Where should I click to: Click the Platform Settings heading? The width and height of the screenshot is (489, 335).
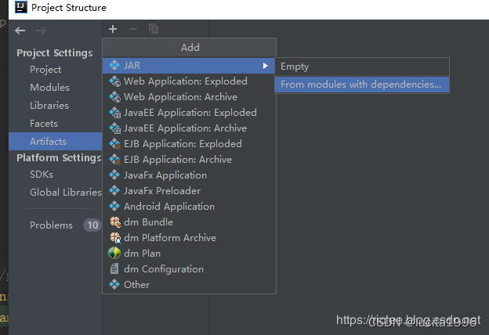(59, 157)
